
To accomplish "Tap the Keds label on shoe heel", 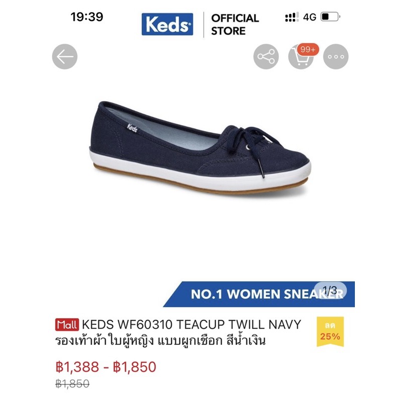I will (132, 128).
